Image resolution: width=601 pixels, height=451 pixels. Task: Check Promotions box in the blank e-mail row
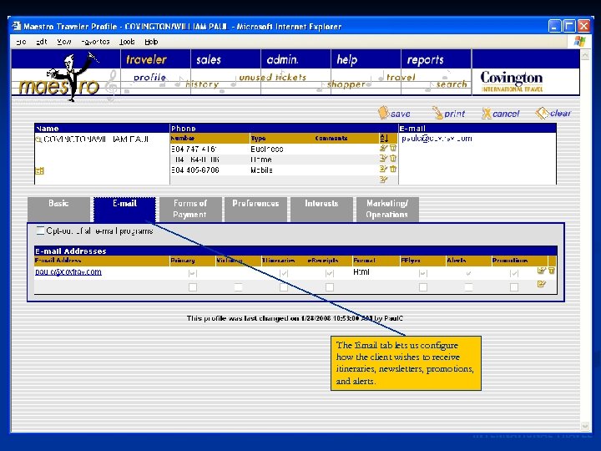coord(514,287)
